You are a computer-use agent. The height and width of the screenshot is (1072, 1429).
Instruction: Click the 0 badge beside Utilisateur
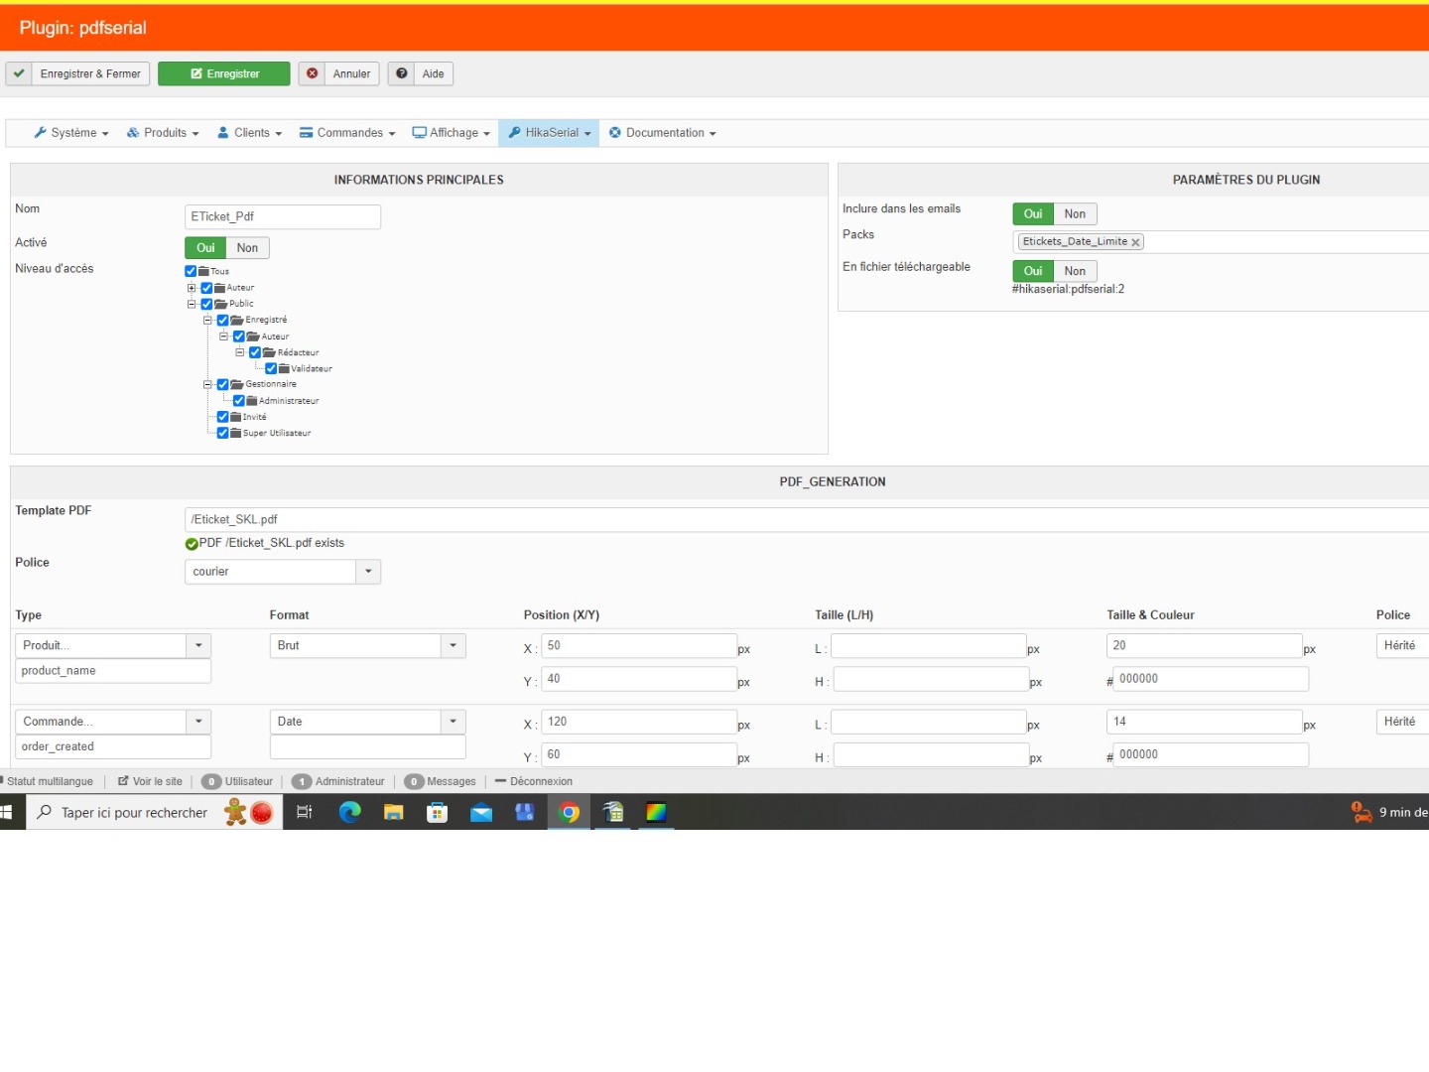point(211,782)
